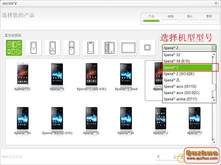Screen dimensions: 221x165
Task: Select the Xperia VL phone thumbnail
Action: [126, 118]
